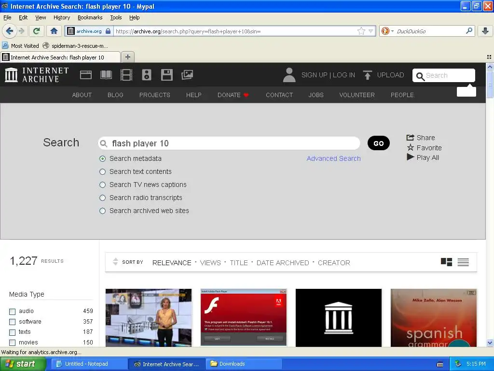Open the video (film) section icon
The height and width of the screenshot is (371, 494).
click(x=126, y=75)
